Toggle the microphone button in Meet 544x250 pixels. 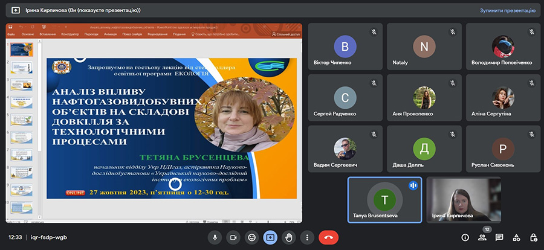click(x=215, y=237)
